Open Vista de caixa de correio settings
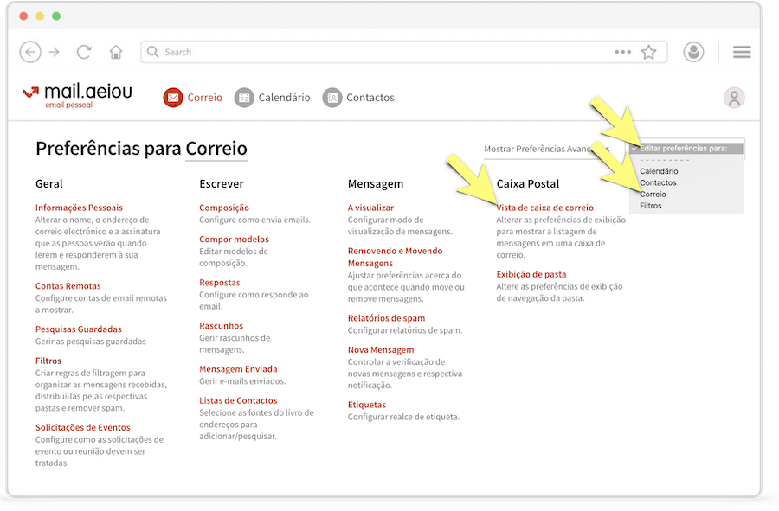 tap(544, 208)
